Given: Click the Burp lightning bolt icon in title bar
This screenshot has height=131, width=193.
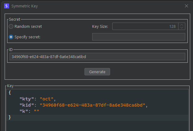Looking at the screenshot, I should [6, 6].
